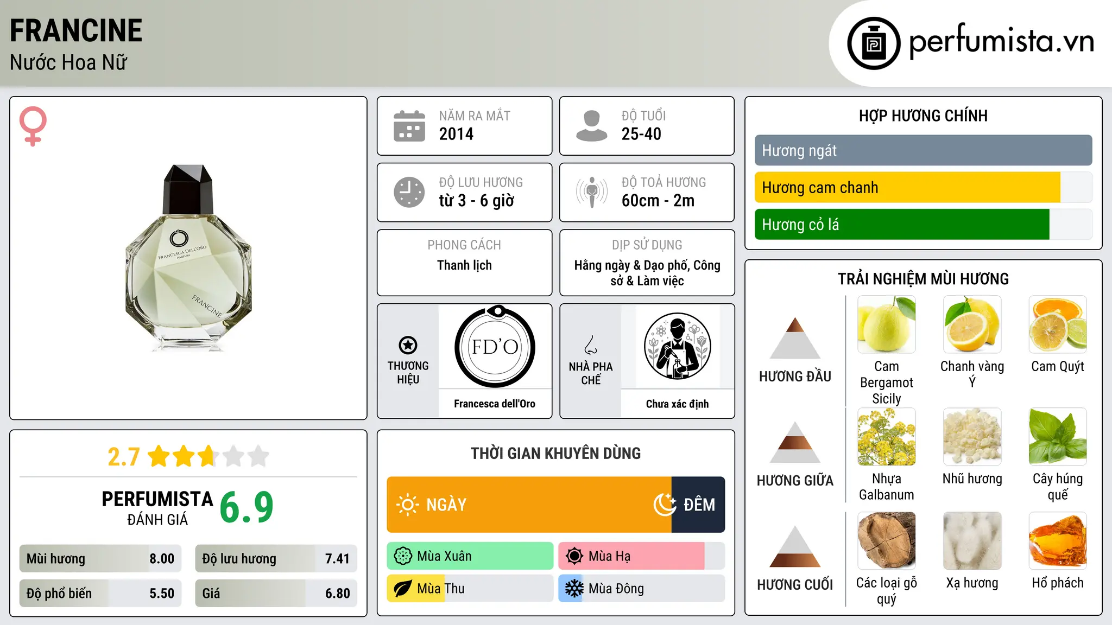Select the Mùa Hạ season bar
The width and height of the screenshot is (1112, 625).
(642, 556)
